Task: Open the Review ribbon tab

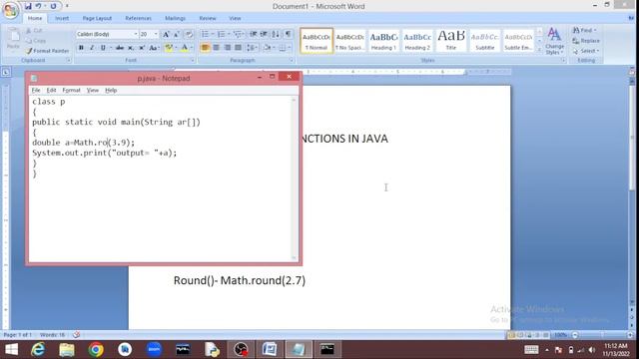Action: click(208, 18)
